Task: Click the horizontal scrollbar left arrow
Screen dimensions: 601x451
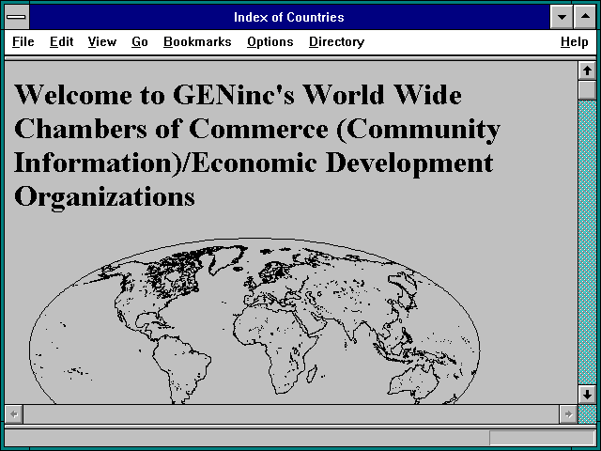Action: click(14, 414)
